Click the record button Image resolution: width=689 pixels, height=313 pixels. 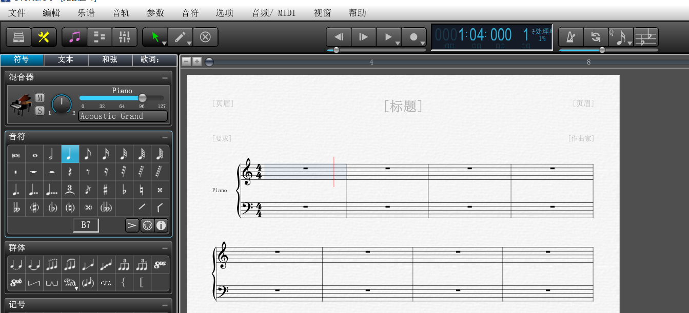(x=414, y=37)
